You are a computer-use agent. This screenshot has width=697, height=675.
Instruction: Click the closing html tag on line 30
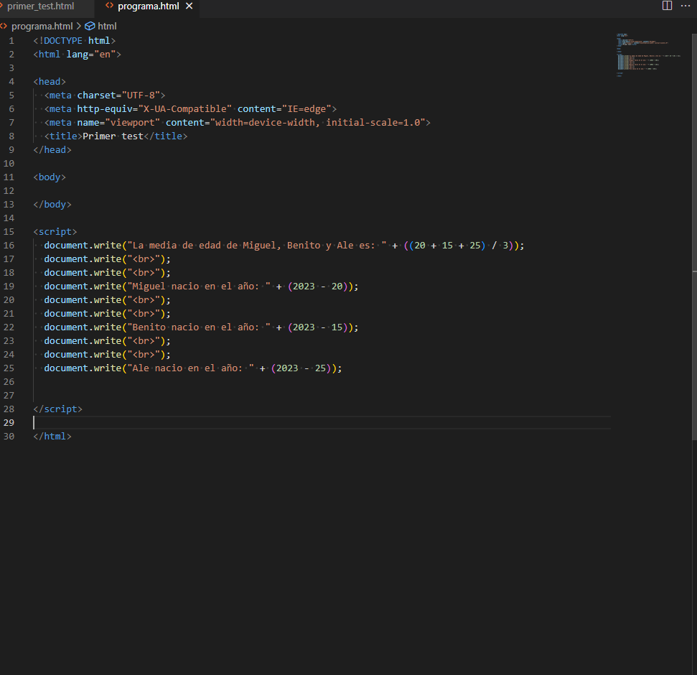pos(52,436)
